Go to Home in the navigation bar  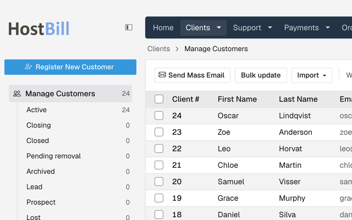coord(163,28)
